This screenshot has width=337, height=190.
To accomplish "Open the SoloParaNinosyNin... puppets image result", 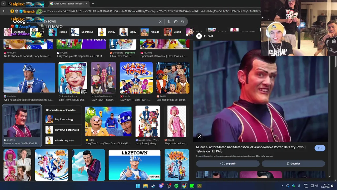I will pos(103,78).
